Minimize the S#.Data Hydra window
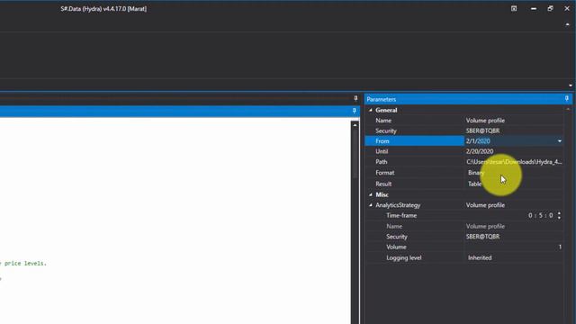Image resolution: width=576 pixels, height=324 pixels. [x=534, y=8]
